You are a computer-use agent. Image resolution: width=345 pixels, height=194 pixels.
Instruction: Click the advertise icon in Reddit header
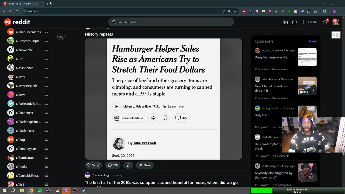(286, 22)
